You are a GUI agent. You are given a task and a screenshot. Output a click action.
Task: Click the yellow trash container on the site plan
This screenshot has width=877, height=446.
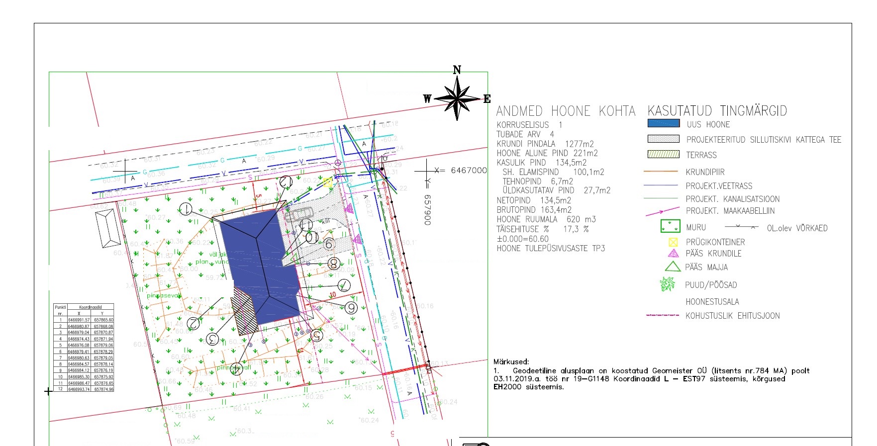pos(327,182)
